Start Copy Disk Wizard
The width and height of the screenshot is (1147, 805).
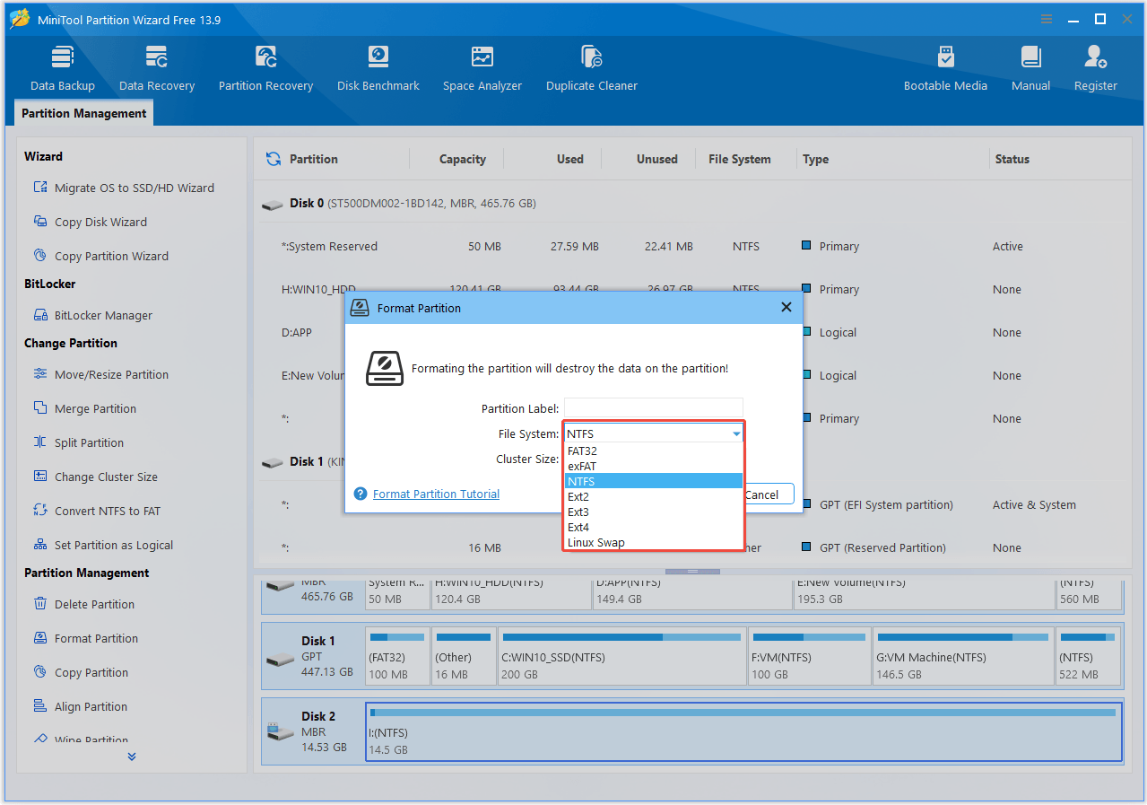(90, 222)
